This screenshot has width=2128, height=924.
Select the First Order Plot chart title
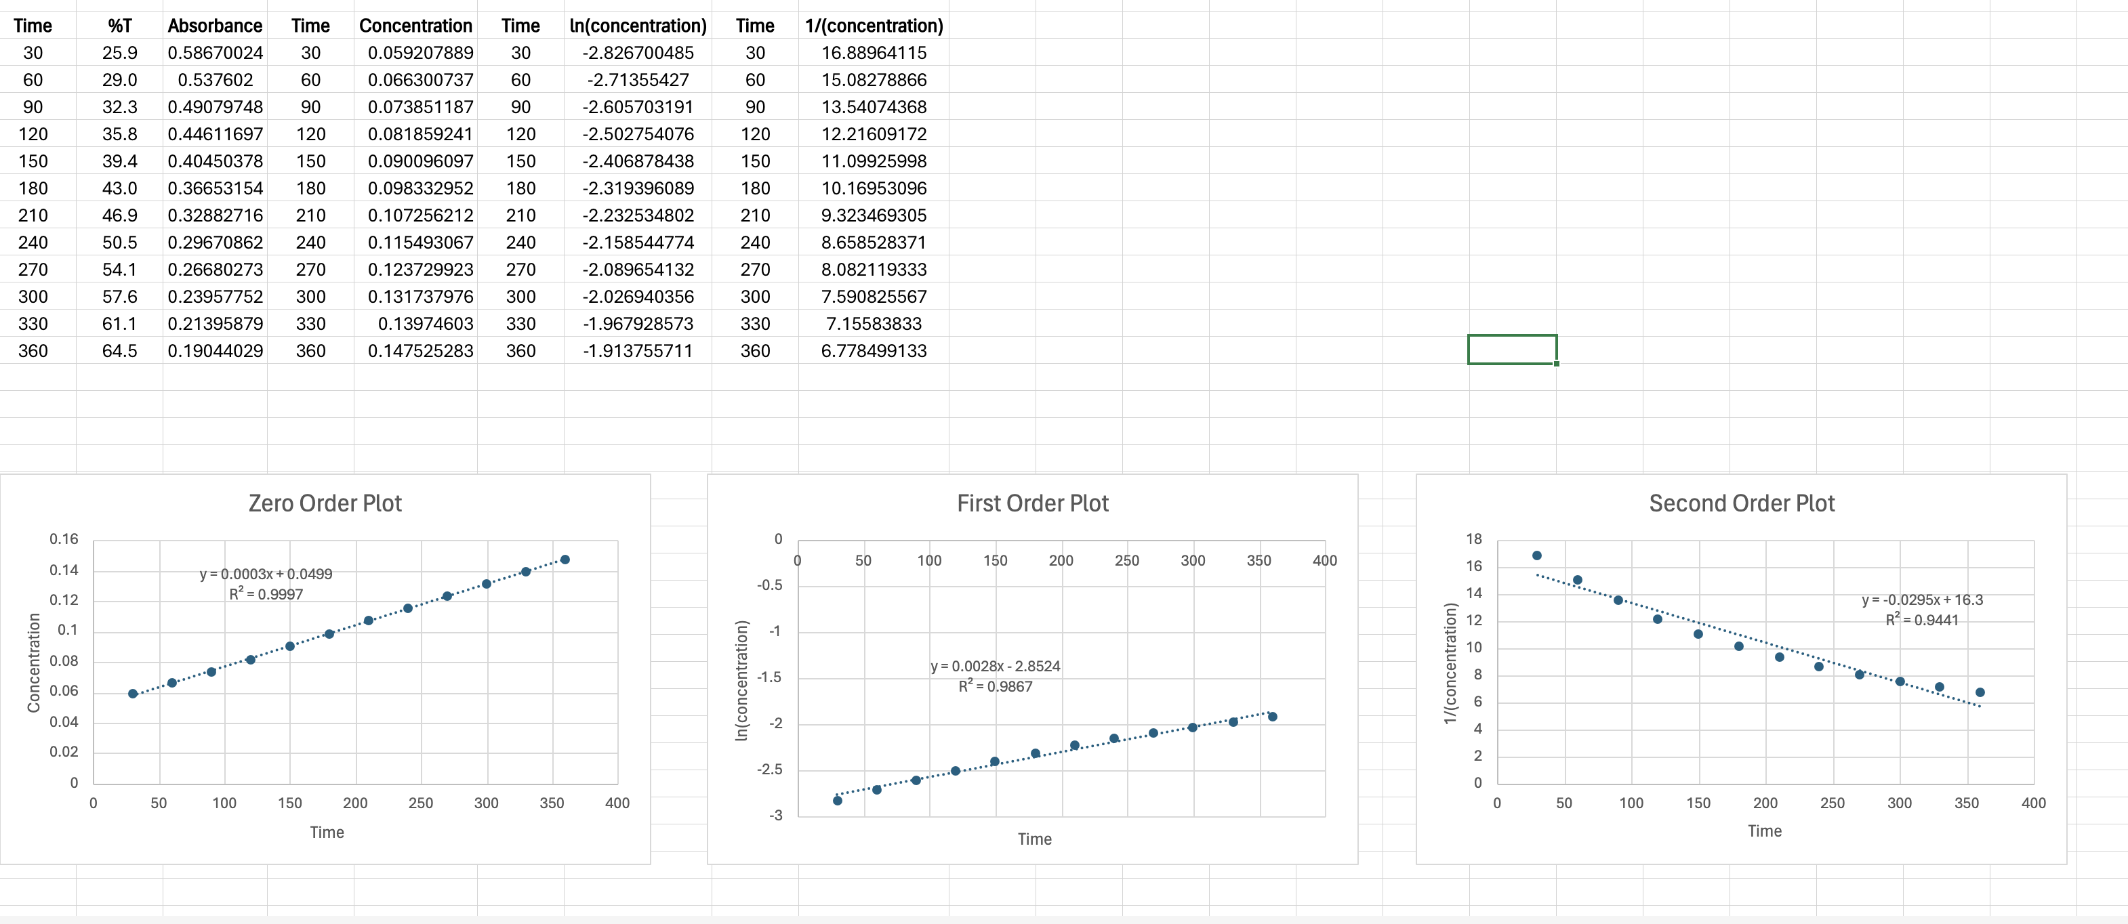(x=1033, y=503)
